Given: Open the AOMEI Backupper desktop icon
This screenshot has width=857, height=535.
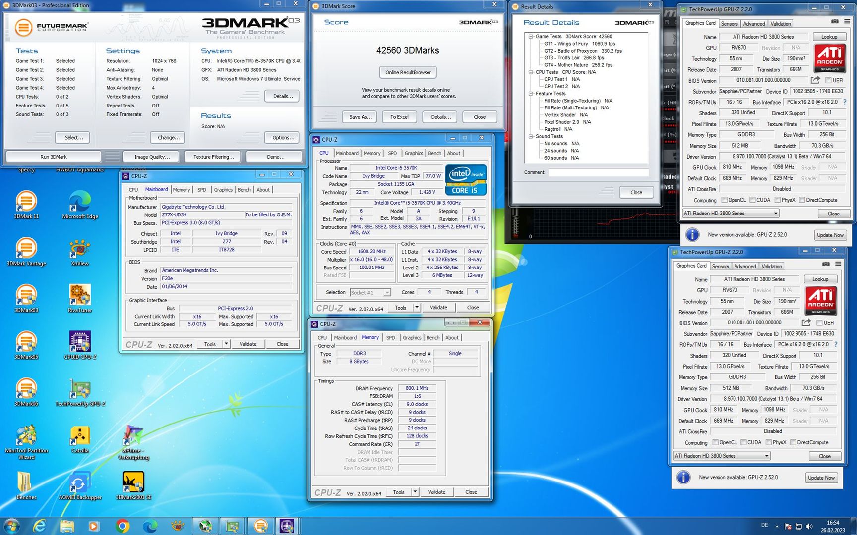Looking at the screenshot, I should tap(80, 486).
